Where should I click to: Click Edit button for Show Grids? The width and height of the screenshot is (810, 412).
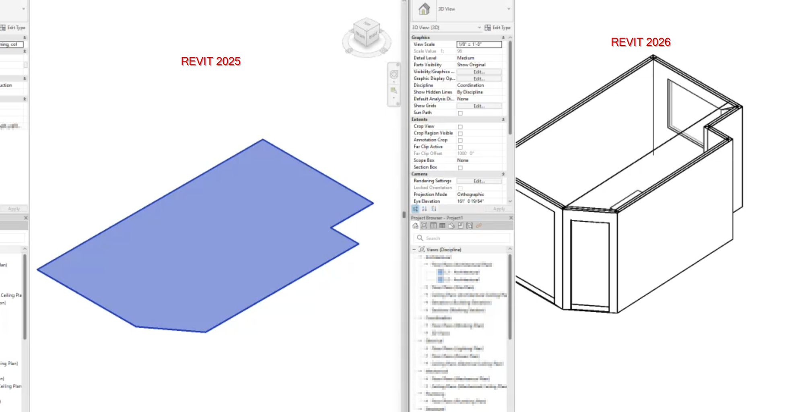tap(479, 106)
